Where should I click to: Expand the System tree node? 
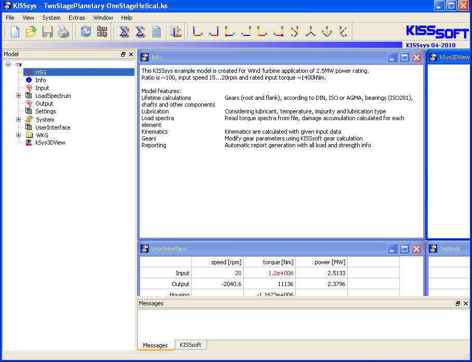[18, 119]
